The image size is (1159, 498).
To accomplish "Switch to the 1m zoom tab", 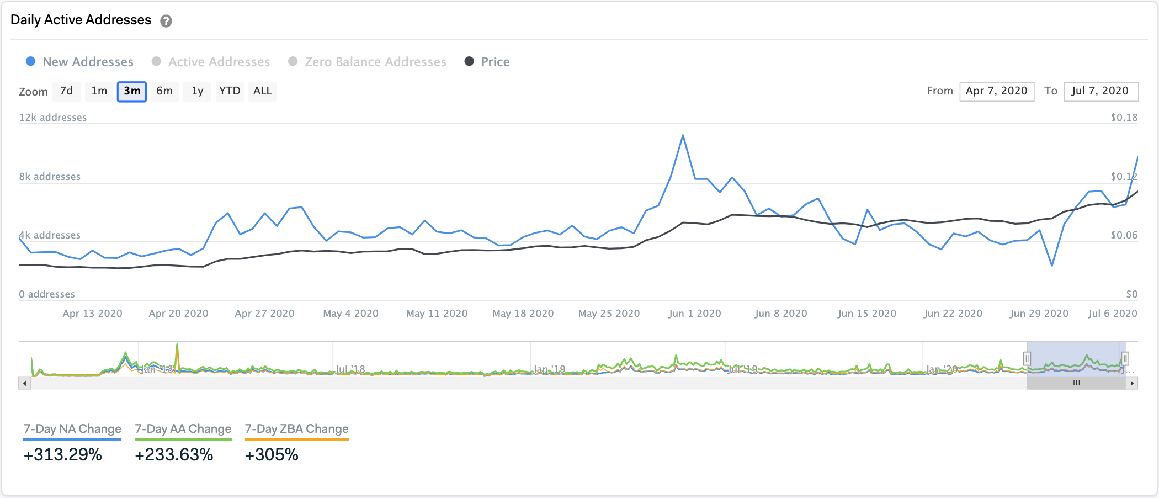I will [x=99, y=91].
